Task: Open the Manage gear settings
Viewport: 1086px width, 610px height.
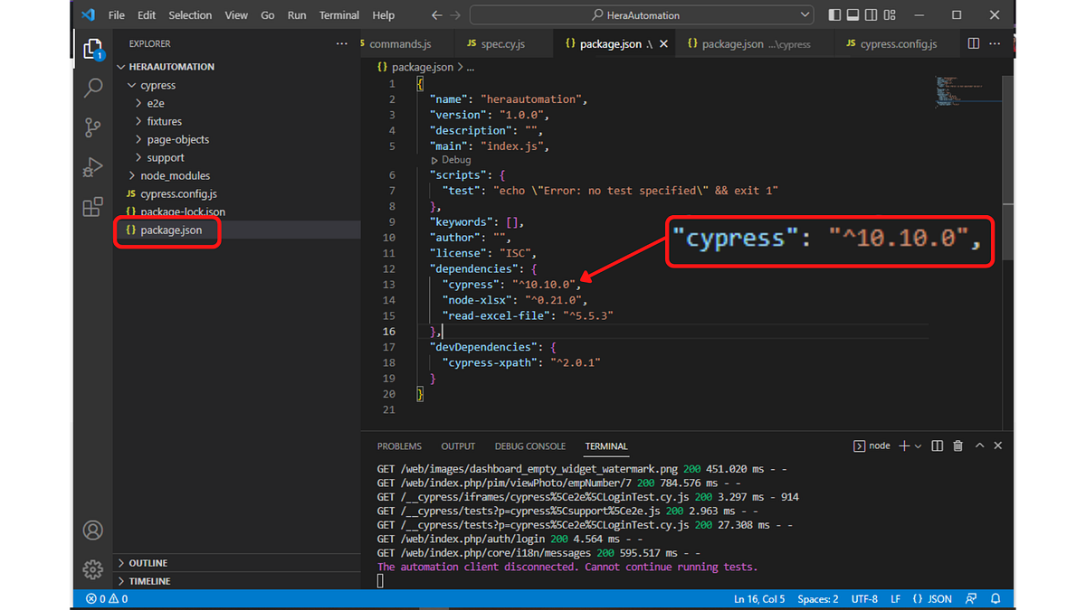Action: [93, 569]
